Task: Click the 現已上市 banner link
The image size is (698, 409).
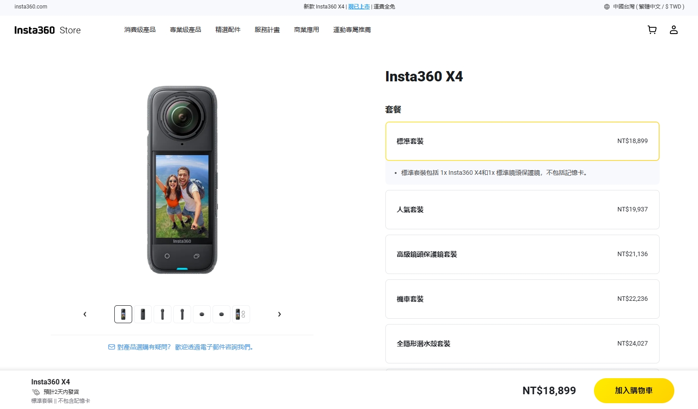Action: [x=359, y=7]
